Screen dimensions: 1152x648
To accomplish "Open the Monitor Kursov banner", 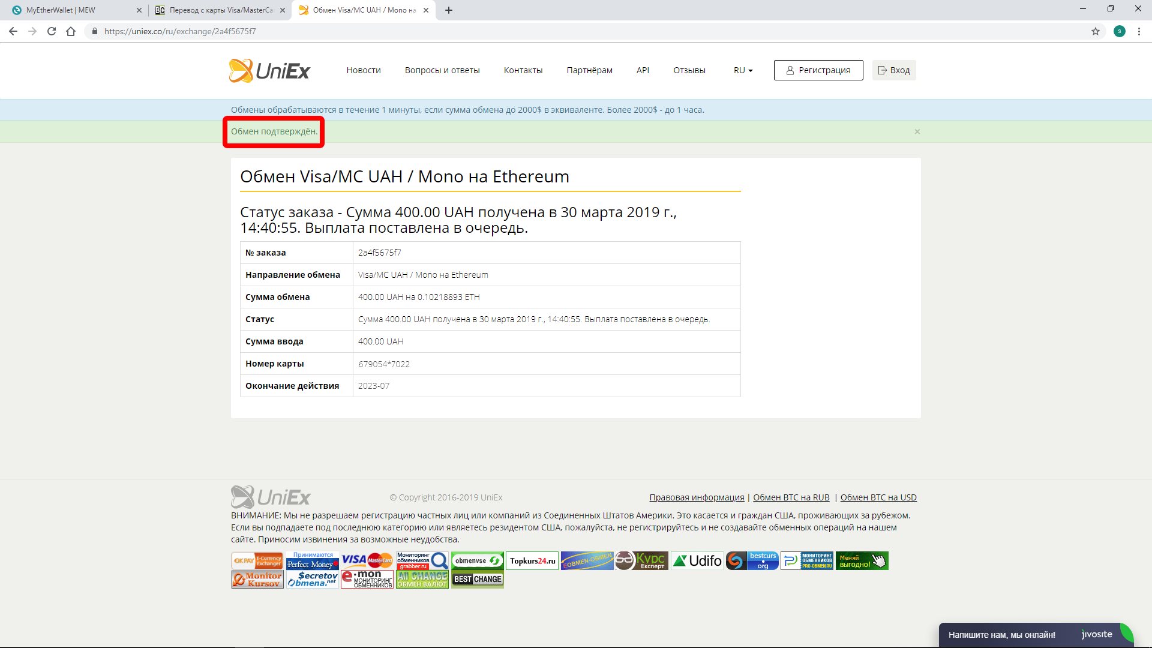I will click(257, 580).
